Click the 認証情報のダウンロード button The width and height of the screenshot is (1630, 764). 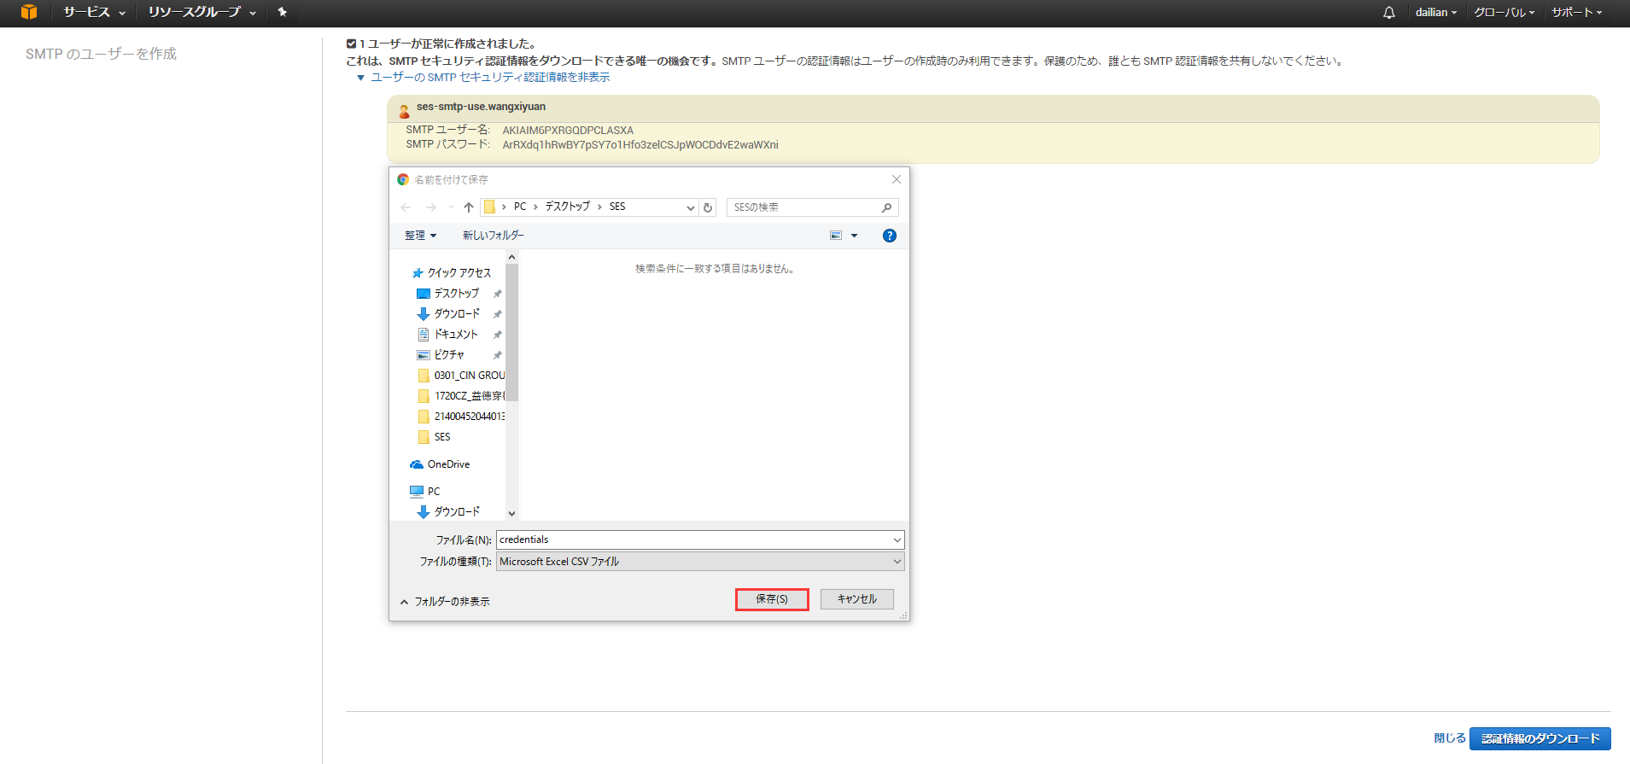coord(1539,738)
